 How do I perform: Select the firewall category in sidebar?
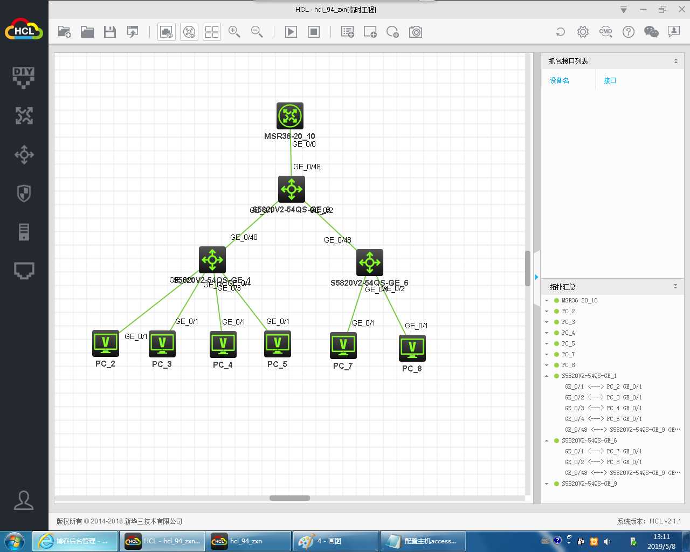(24, 194)
